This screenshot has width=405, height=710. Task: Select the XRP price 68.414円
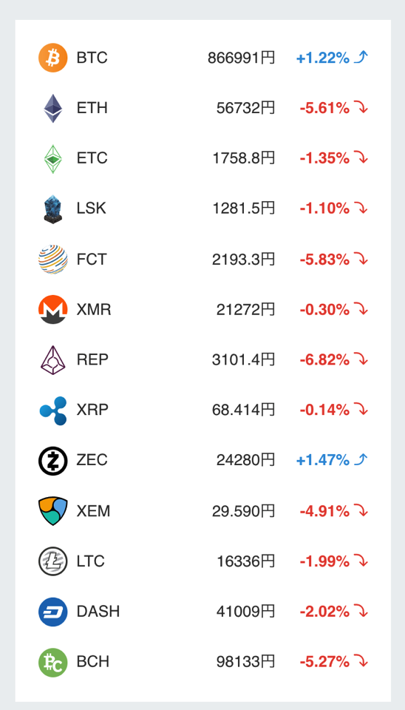(x=243, y=410)
